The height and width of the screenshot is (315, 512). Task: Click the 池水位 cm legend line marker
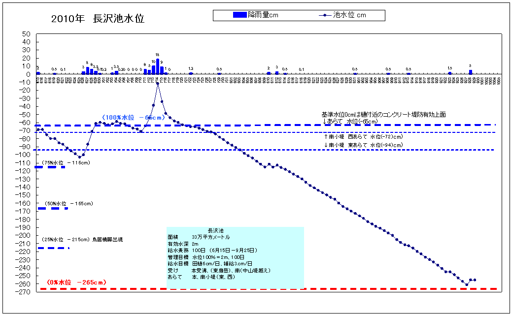pos(323,15)
